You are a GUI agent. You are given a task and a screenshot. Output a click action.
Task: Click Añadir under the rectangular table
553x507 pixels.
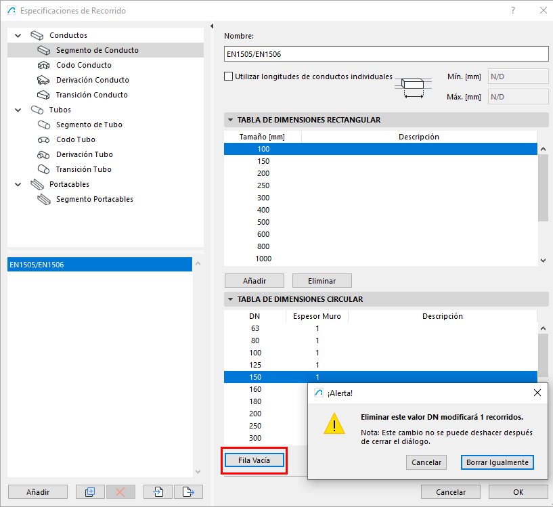click(255, 281)
